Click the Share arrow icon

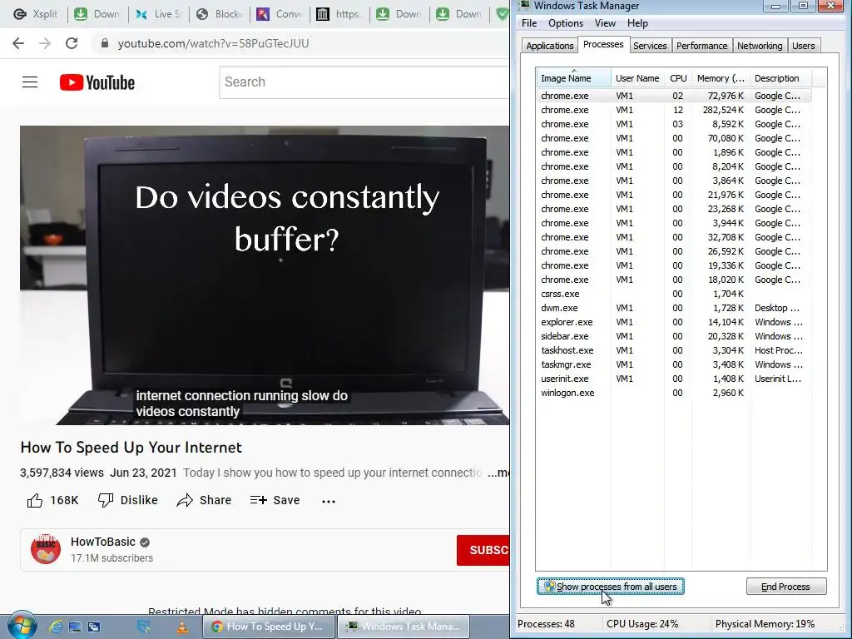click(x=185, y=500)
